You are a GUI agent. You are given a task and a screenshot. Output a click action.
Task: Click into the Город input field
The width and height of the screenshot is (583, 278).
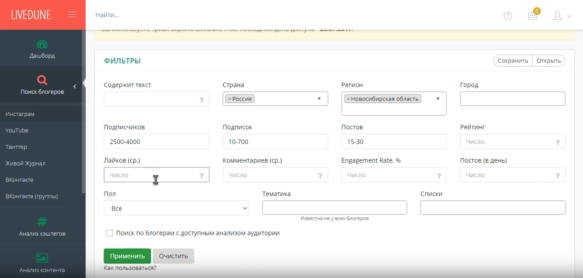512,99
